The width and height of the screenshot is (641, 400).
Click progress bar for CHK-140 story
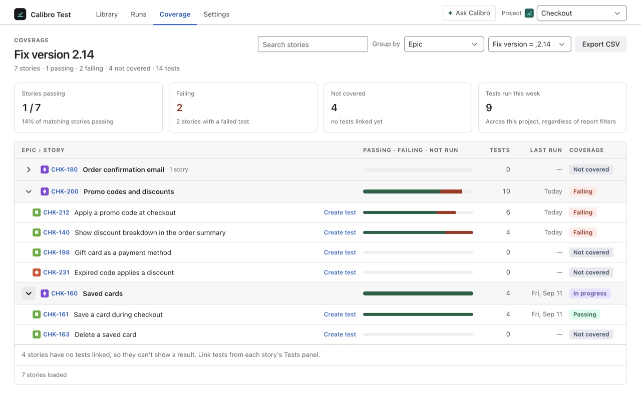[418, 232]
